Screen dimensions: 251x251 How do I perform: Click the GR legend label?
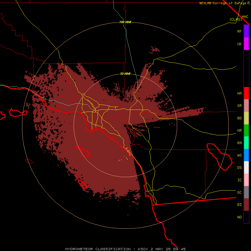pos(239,106)
